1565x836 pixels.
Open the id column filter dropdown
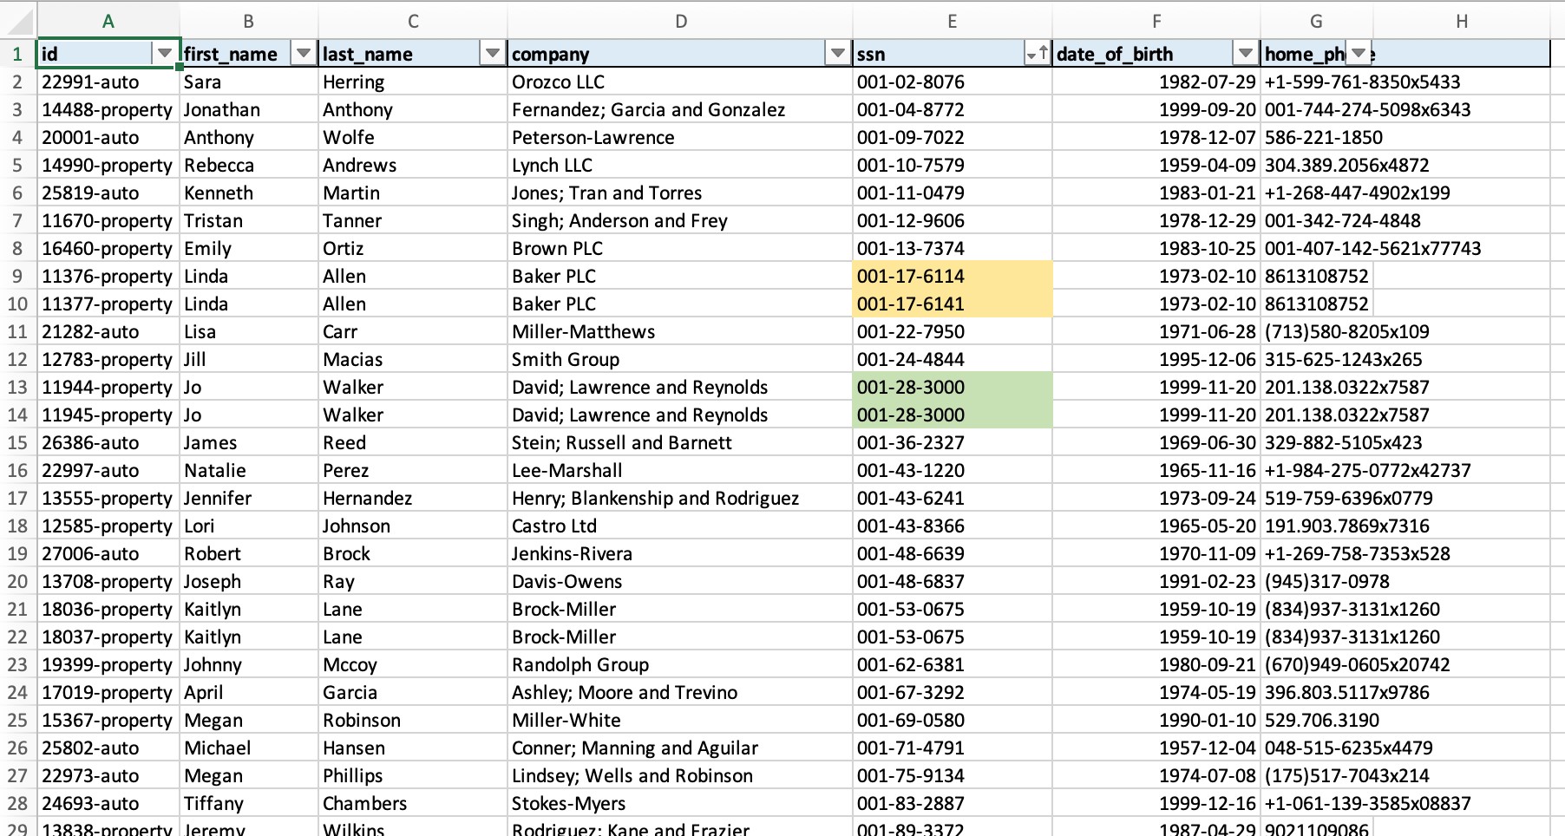point(164,54)
